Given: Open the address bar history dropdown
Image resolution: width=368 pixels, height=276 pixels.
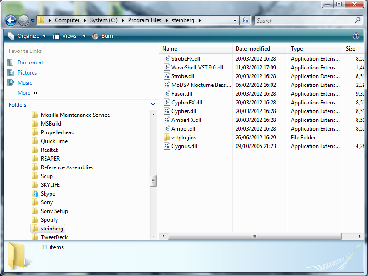Looking at the screenshot, I should [235, 21].
